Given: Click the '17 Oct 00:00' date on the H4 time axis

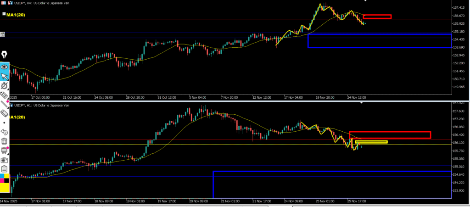Looking at the screenshot, I should (x=40, y=98).
